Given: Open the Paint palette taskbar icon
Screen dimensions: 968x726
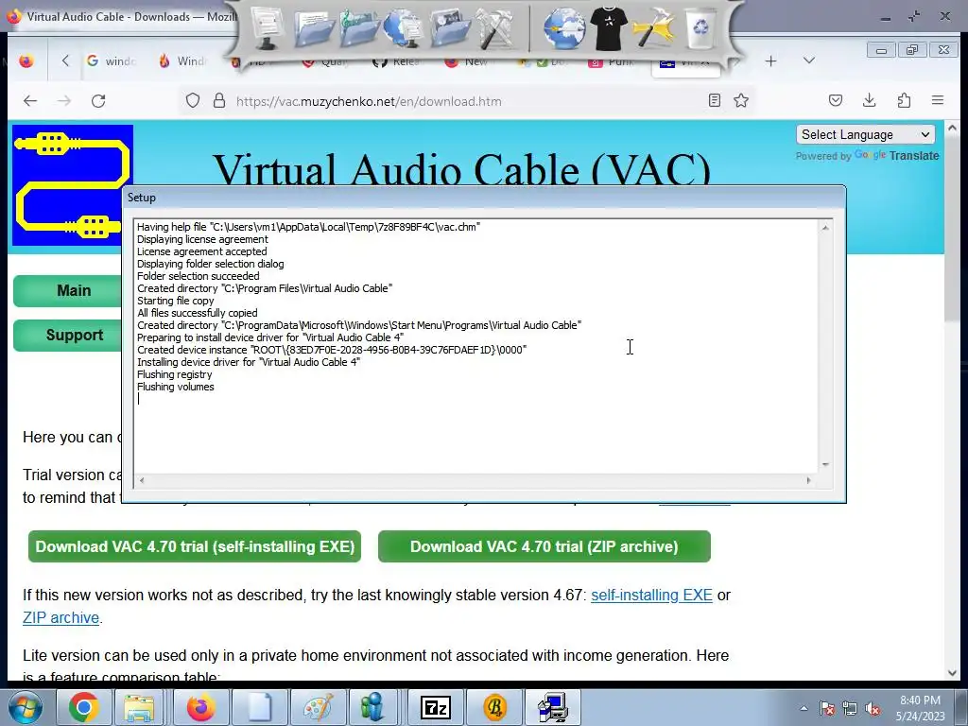Looking at the screenshot, I should point(318,707).
